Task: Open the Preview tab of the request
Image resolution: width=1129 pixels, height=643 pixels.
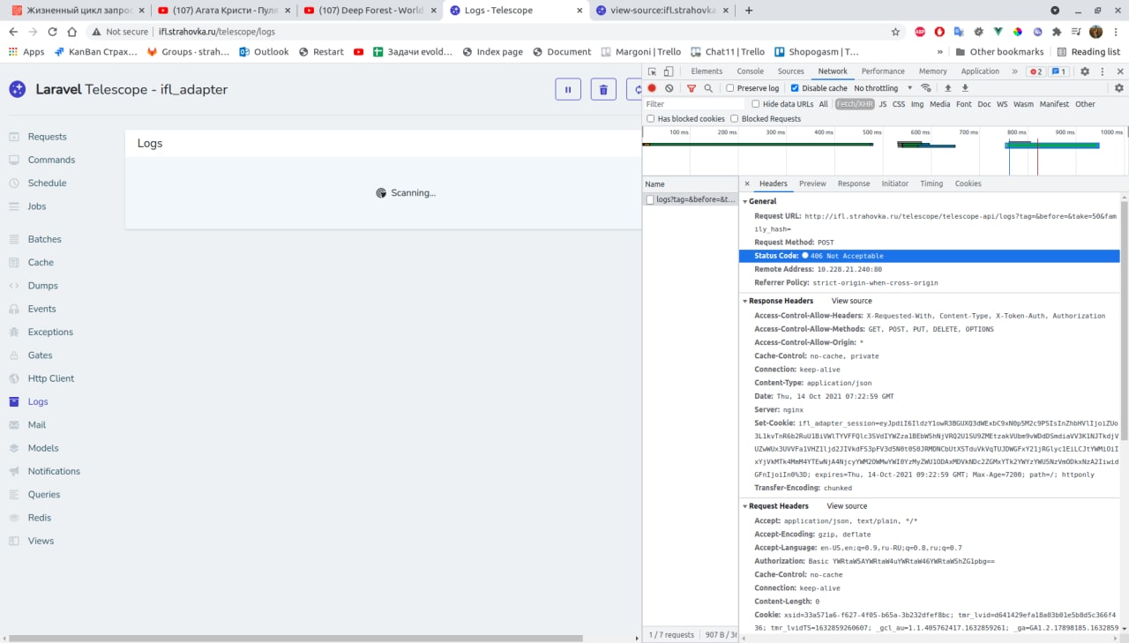Action: (812, 183)
